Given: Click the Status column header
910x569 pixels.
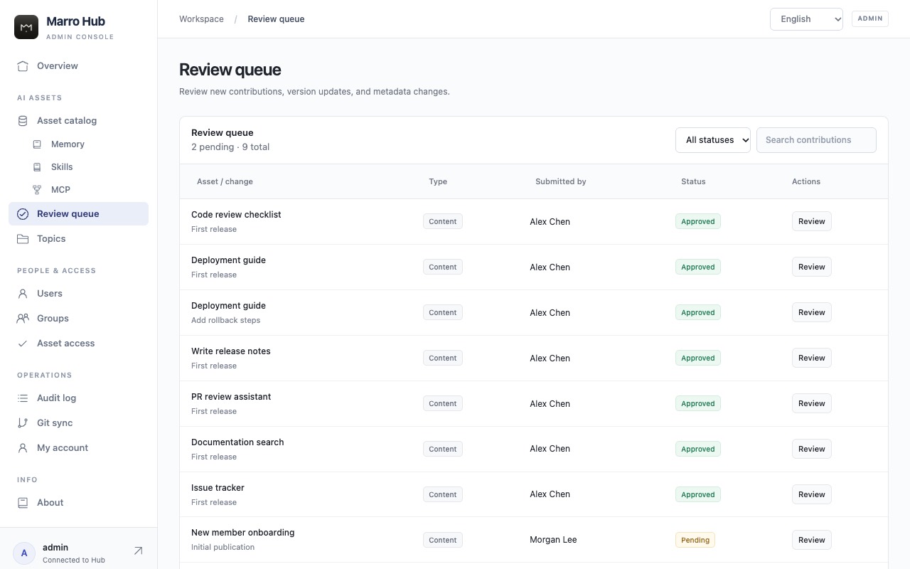Looking at the screenshot, I should pos(693,181).
